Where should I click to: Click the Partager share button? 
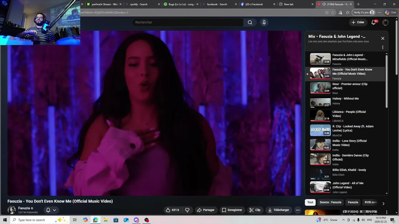tap(206, 210)
